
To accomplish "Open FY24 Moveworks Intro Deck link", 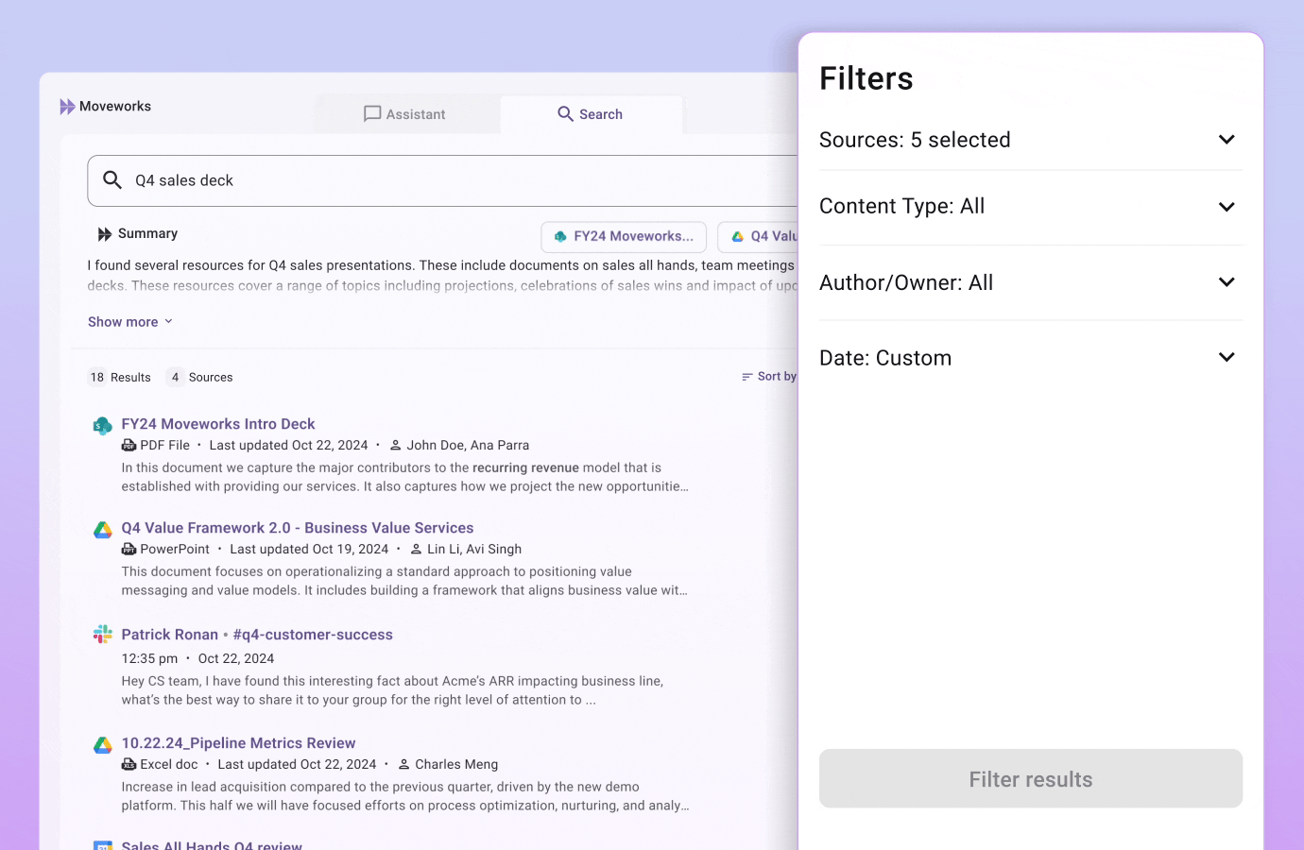I will (218, 424).
